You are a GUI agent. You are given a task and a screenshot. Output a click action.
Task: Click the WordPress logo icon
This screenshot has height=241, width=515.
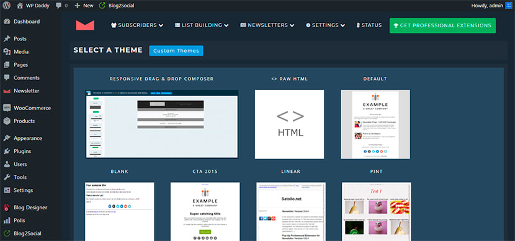[x=7, y=5]
